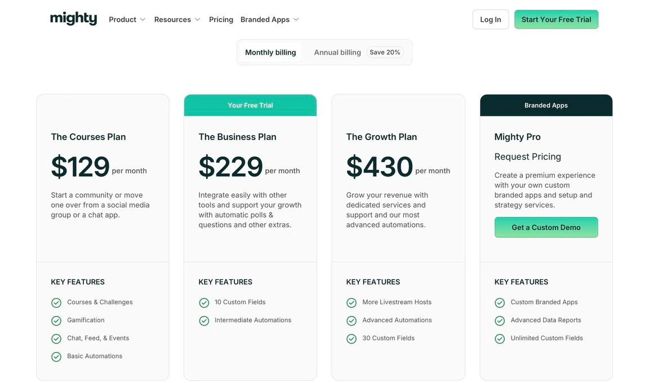Click check icon beside 10 Custom Fields
649x383 pixels.
point(204,303)
